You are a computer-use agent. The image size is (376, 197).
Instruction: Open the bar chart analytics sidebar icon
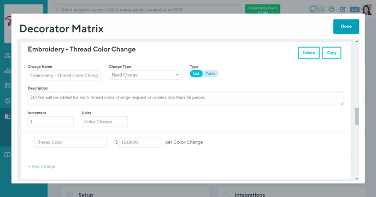point(8,71)
